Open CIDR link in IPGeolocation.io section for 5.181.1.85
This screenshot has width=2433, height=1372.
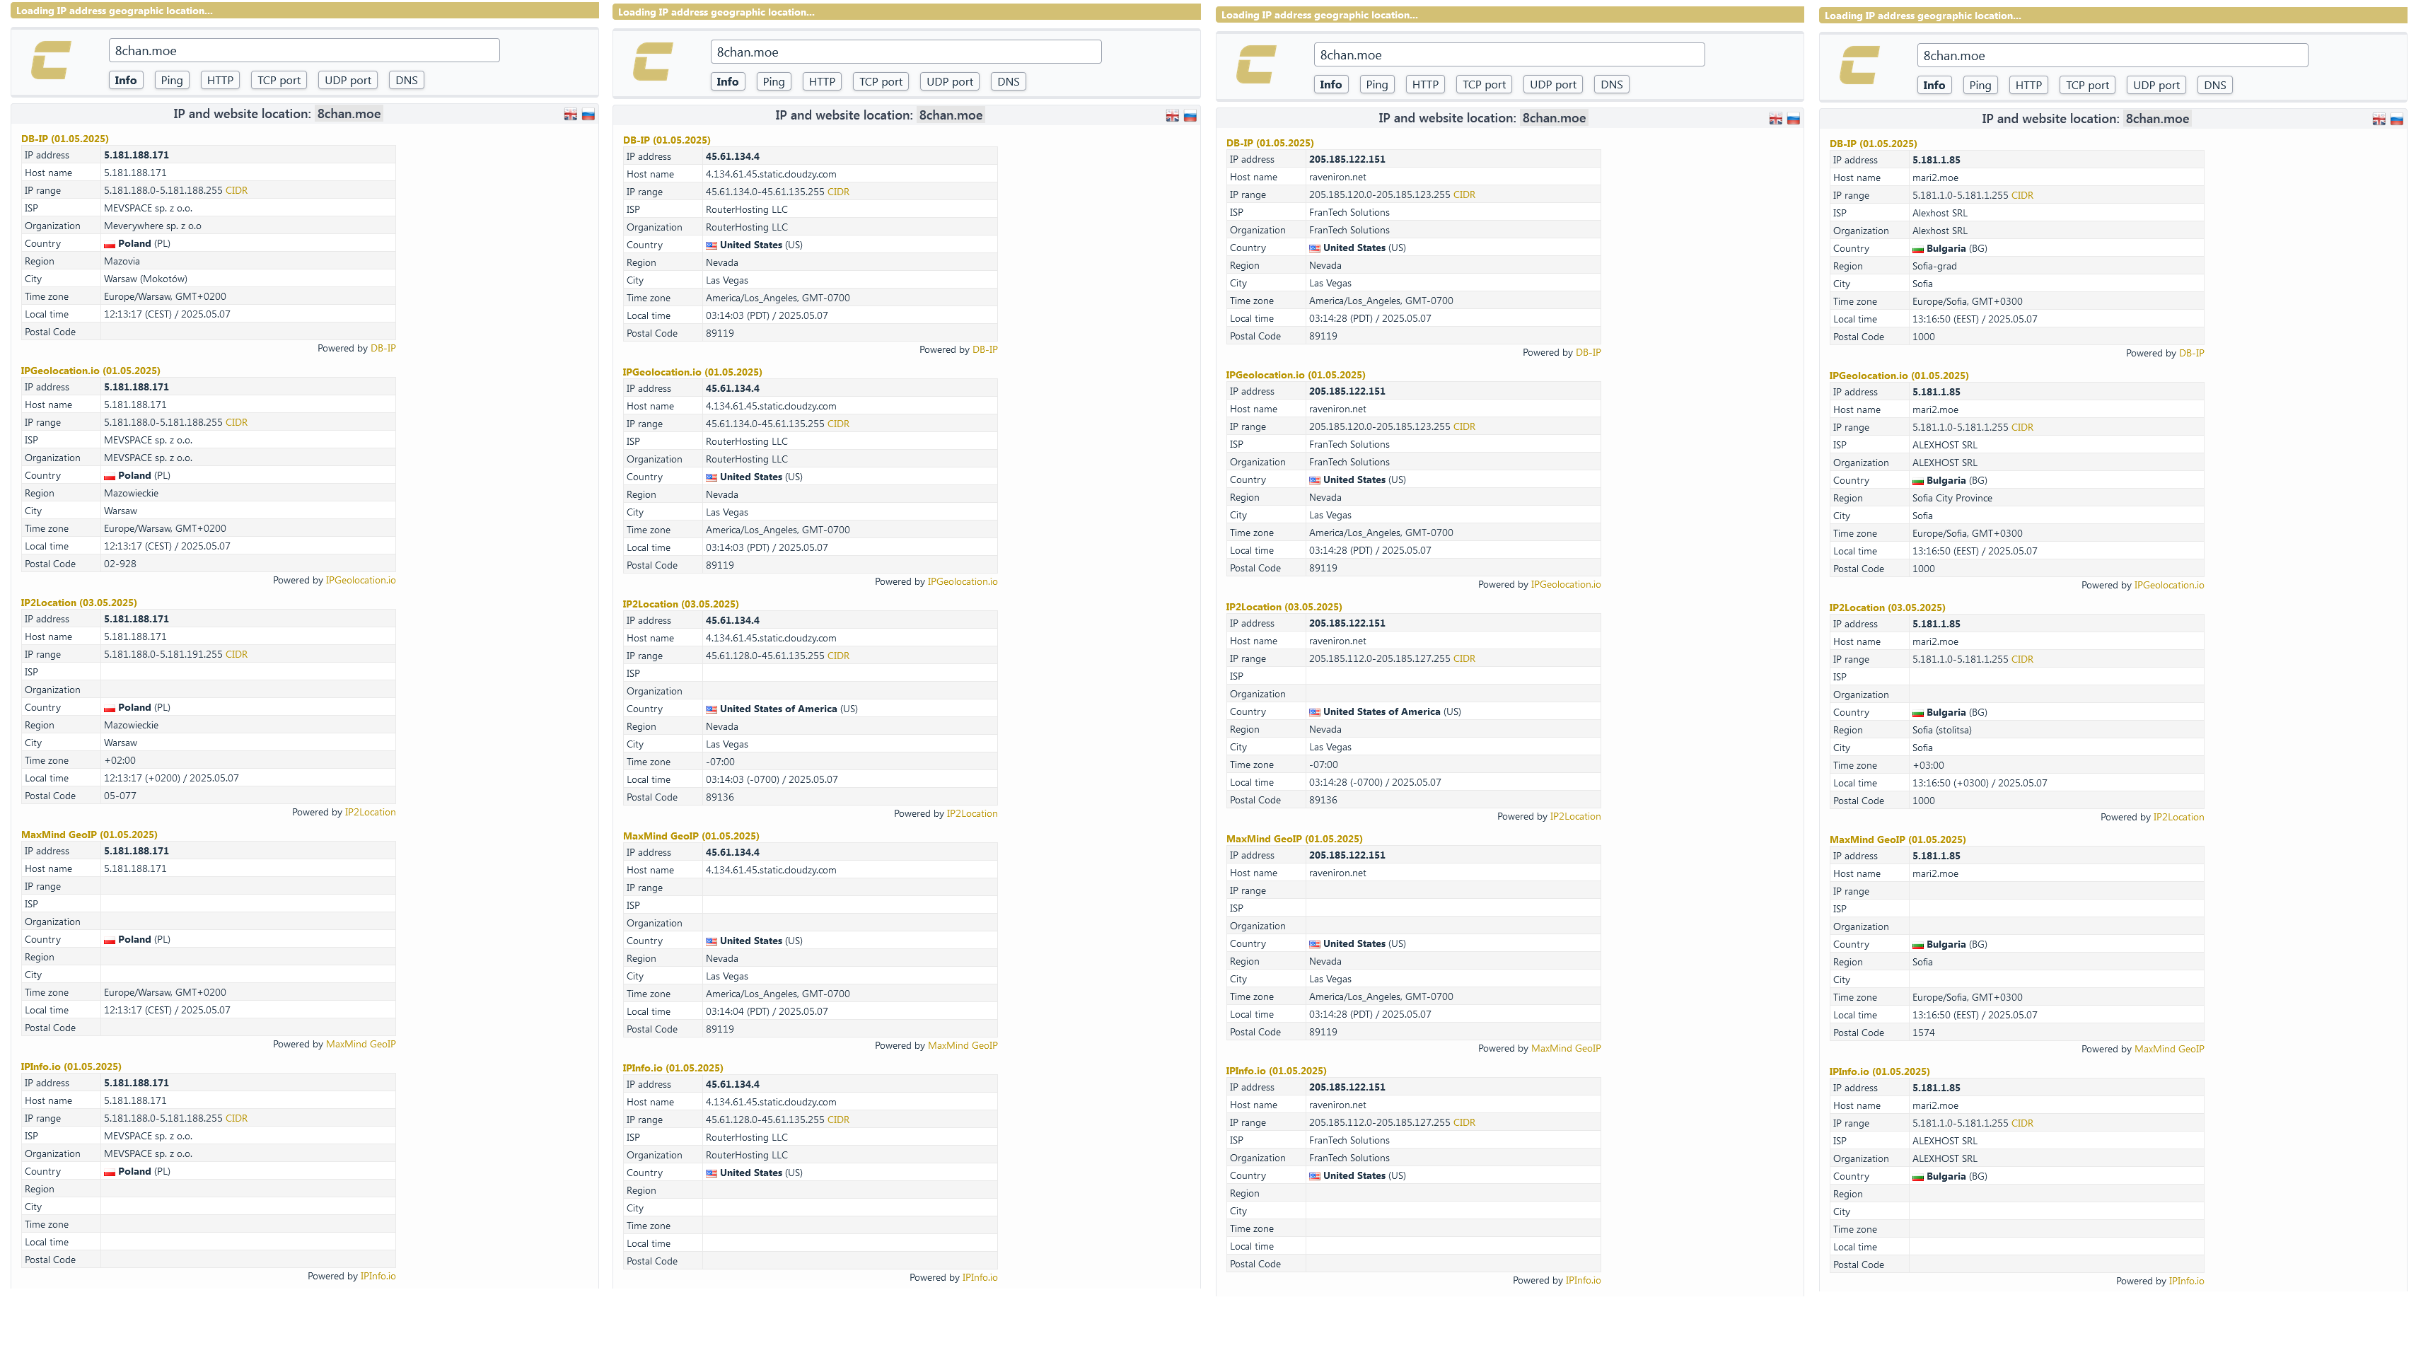pyautogui.click(x=2022, y=428)
